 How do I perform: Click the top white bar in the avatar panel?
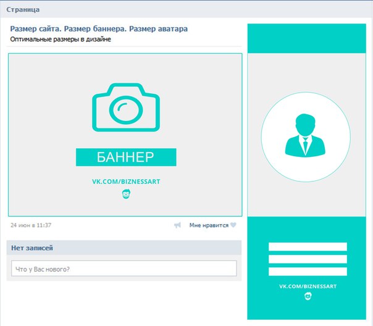click(x=308, y=246)
